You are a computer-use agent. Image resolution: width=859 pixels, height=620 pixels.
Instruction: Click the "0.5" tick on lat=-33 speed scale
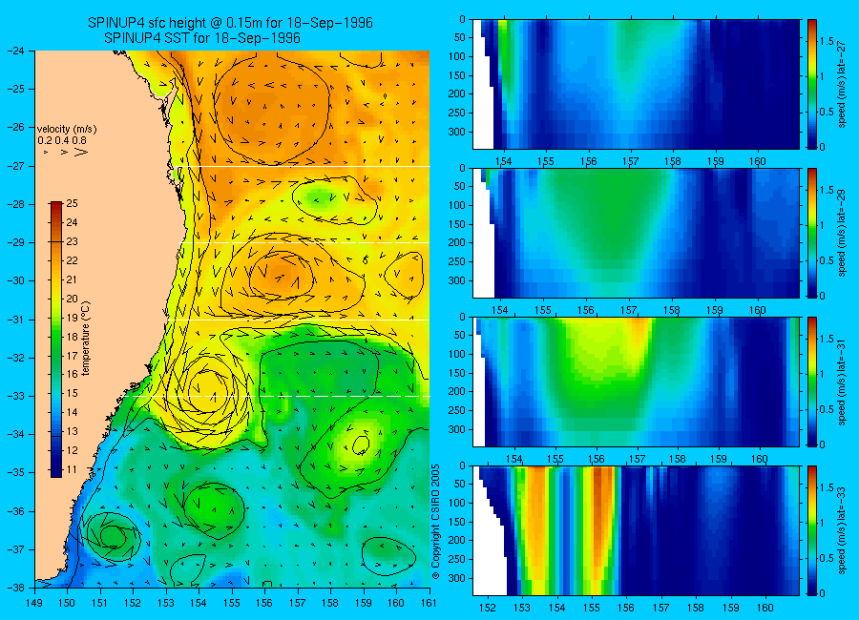pyautogui.click(x=827, y=558)
